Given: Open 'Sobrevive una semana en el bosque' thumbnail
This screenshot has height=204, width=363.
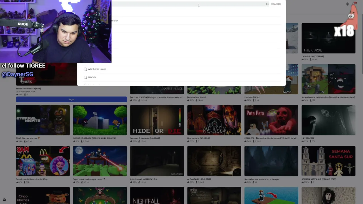Looking at the screenshot, I should [271, 161].
